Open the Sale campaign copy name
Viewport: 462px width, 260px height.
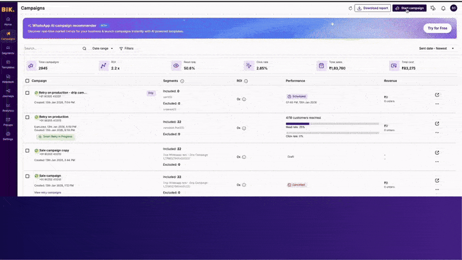click(54, 150)
